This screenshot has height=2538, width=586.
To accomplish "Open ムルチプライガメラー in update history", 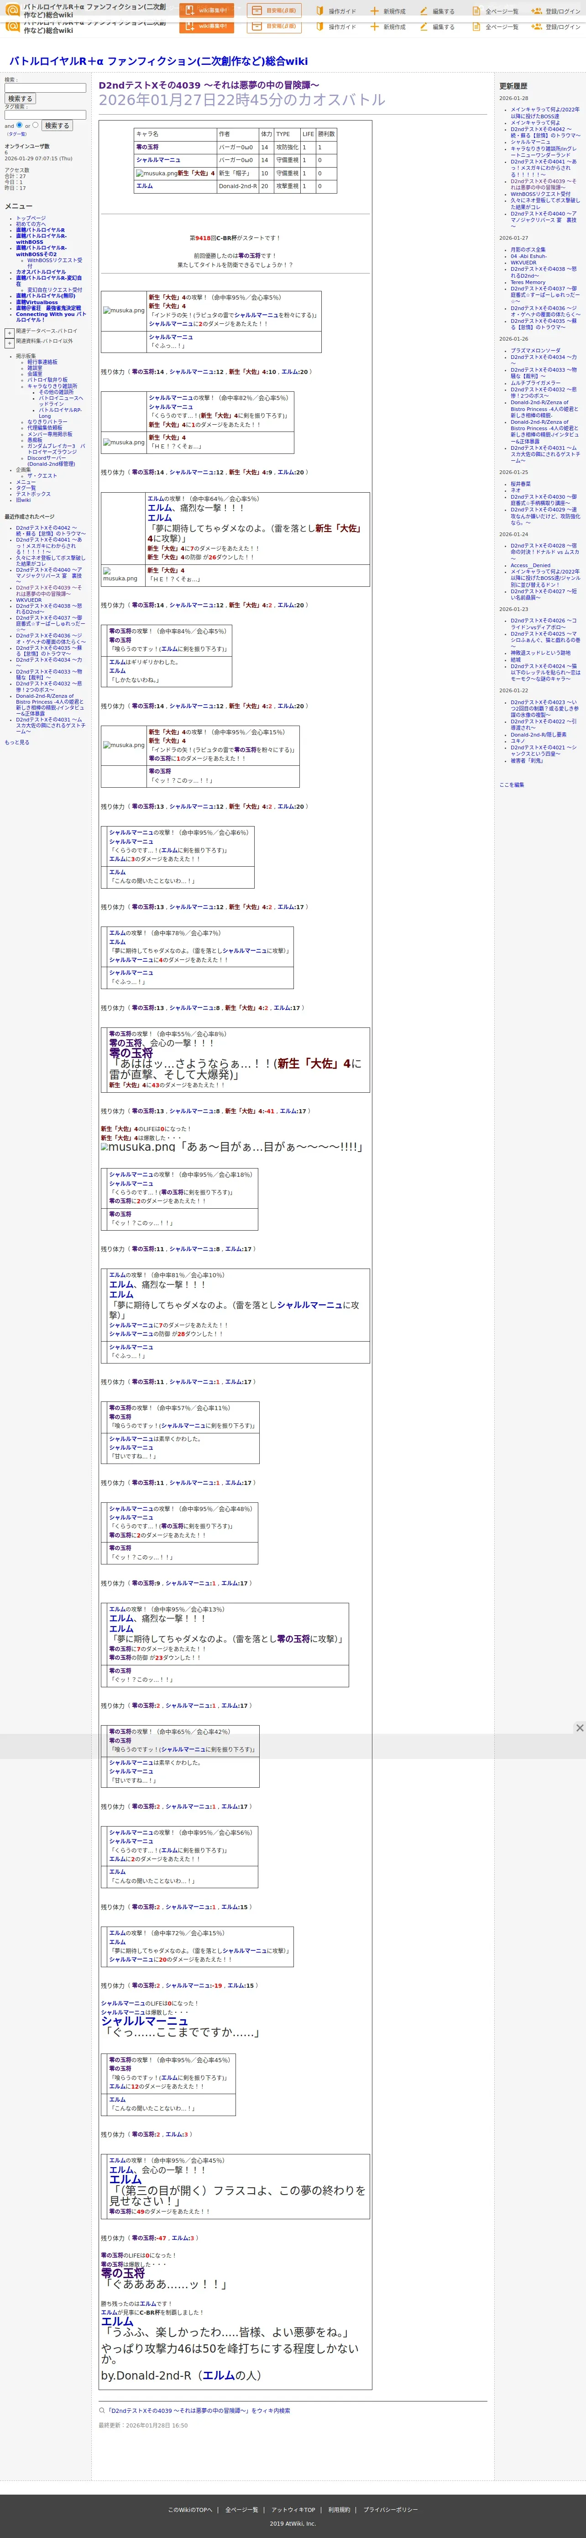I will coord(535,383).
